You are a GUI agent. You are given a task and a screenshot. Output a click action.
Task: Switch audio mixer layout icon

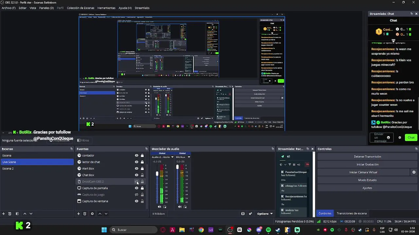coord(243,214)
